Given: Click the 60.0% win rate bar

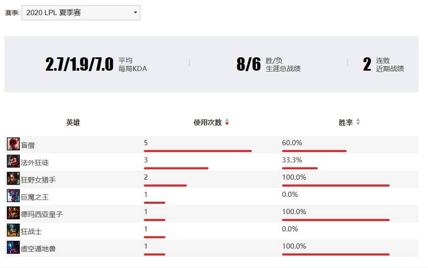Looking at the screenshot, I should pos(314,151).
